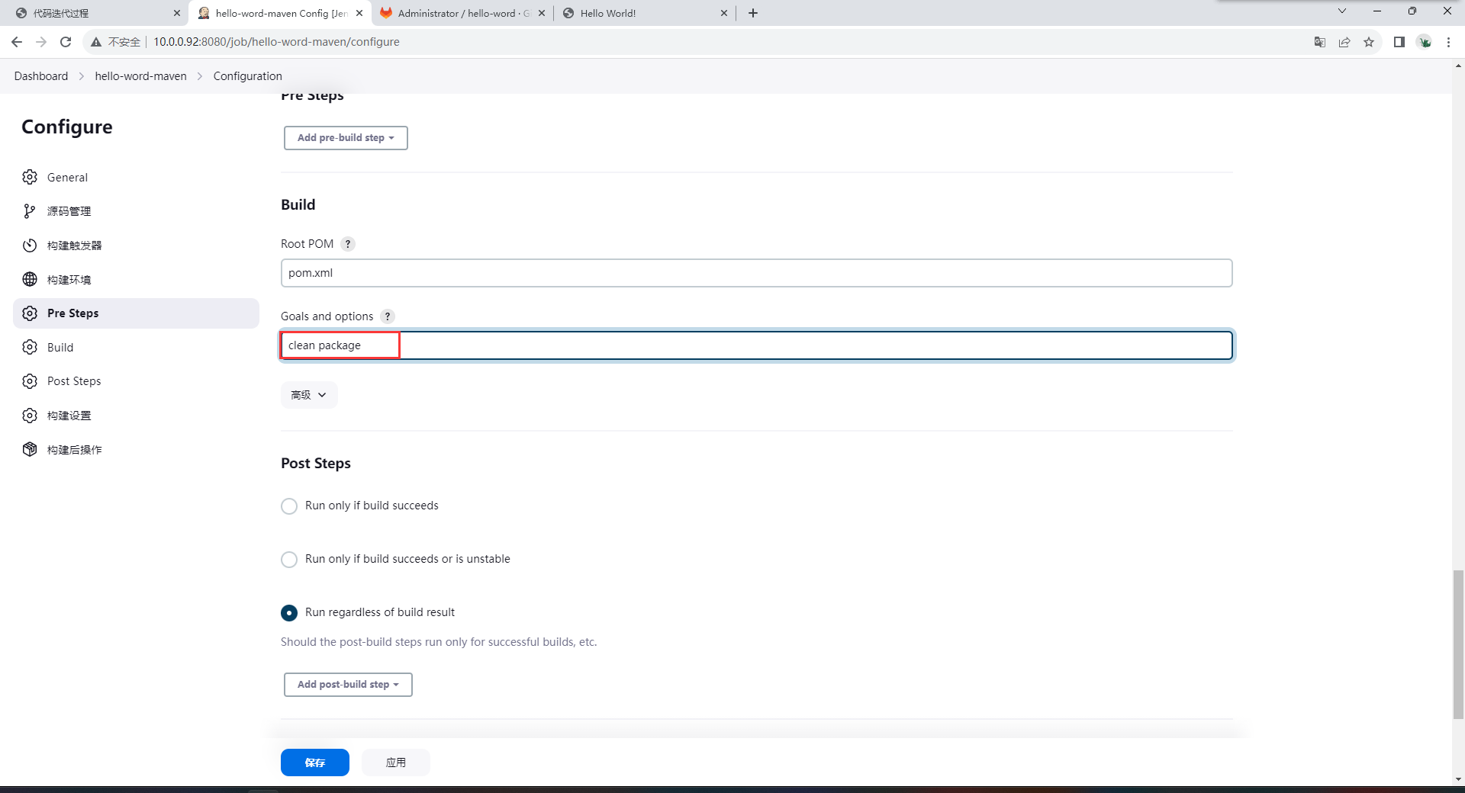Select Run only if build succeeds or unstable
The width and height of the screenshot is (1465, 793).
click(x=289, y=560)
